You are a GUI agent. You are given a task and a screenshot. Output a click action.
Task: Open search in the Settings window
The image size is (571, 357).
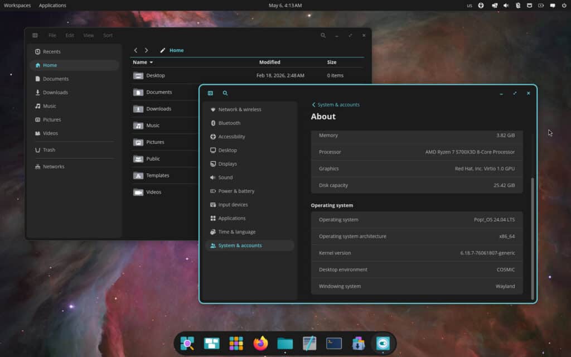coord(225,93)
